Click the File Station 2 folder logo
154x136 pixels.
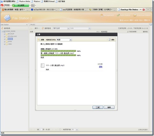pyautogui.click(x=7, y=18)
